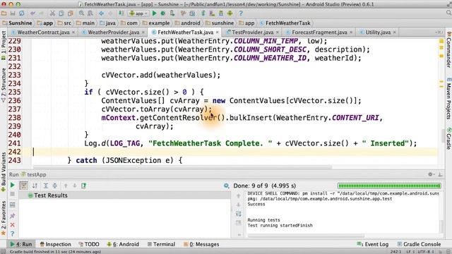Rerun tests with the green play icon

click(x=13, y=185)
